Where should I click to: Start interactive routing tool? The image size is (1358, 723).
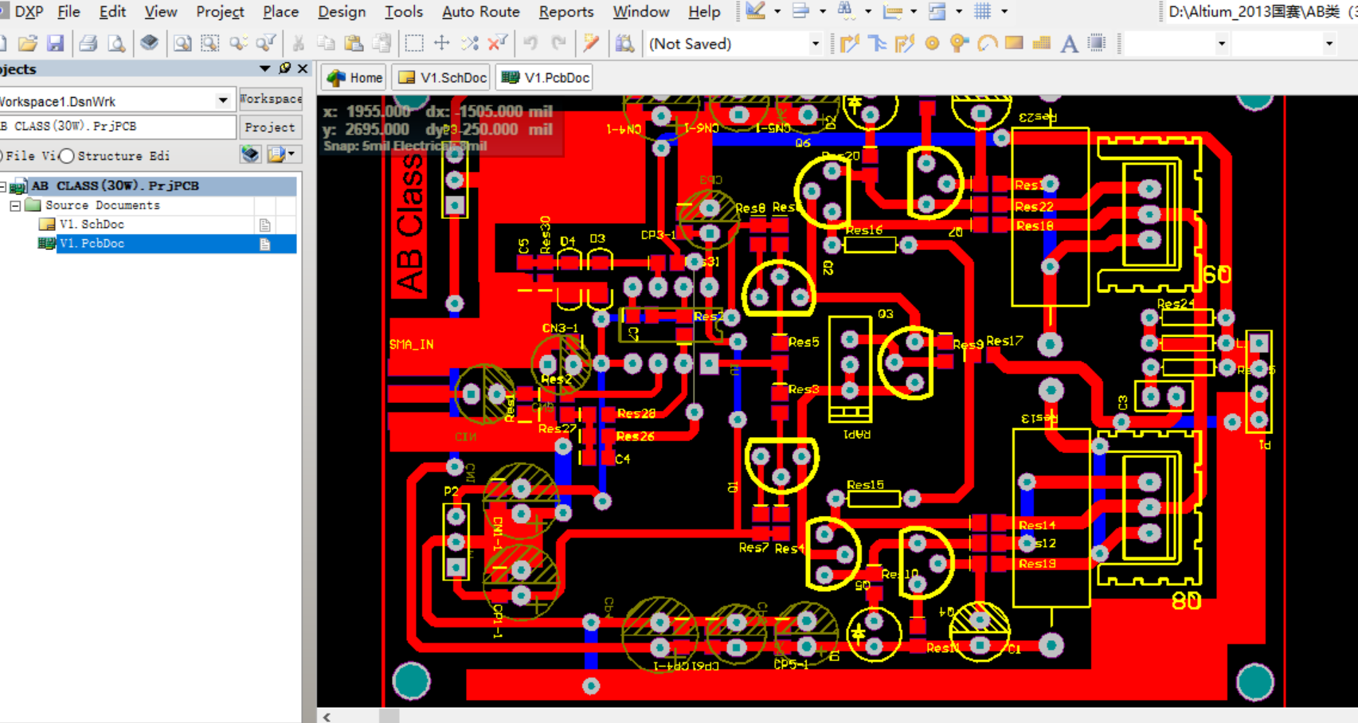click(x=850, y=43)
